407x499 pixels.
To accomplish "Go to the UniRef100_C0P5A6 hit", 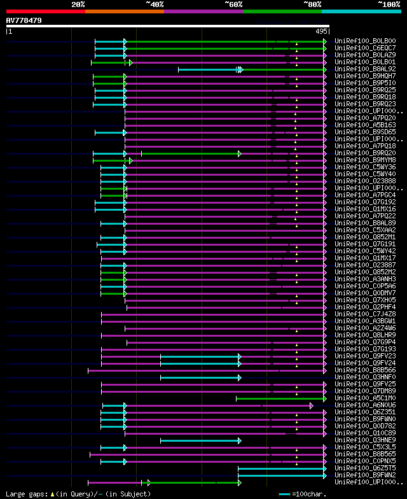I will pyautogui.click(x=365, y=286).
